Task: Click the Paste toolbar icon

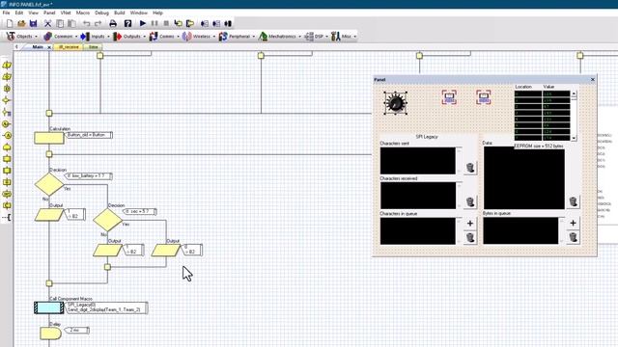Action: tap(71, 23)
